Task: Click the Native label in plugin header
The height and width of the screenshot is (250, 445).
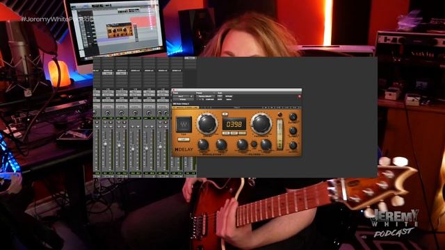Action: click(229, 99)
